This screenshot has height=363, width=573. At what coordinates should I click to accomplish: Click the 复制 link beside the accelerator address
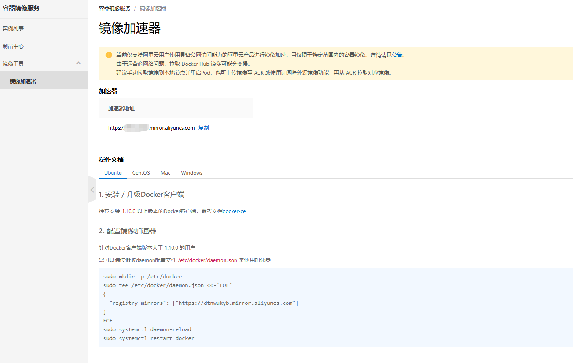[x=204, y=128]
